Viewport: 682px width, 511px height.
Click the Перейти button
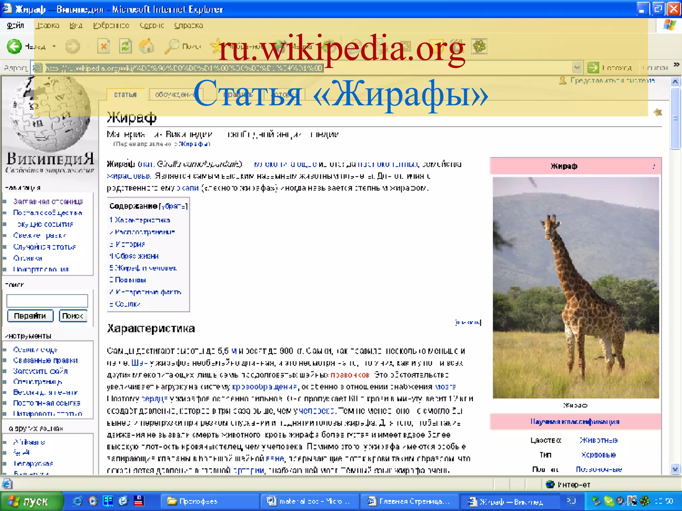(30, 316)
